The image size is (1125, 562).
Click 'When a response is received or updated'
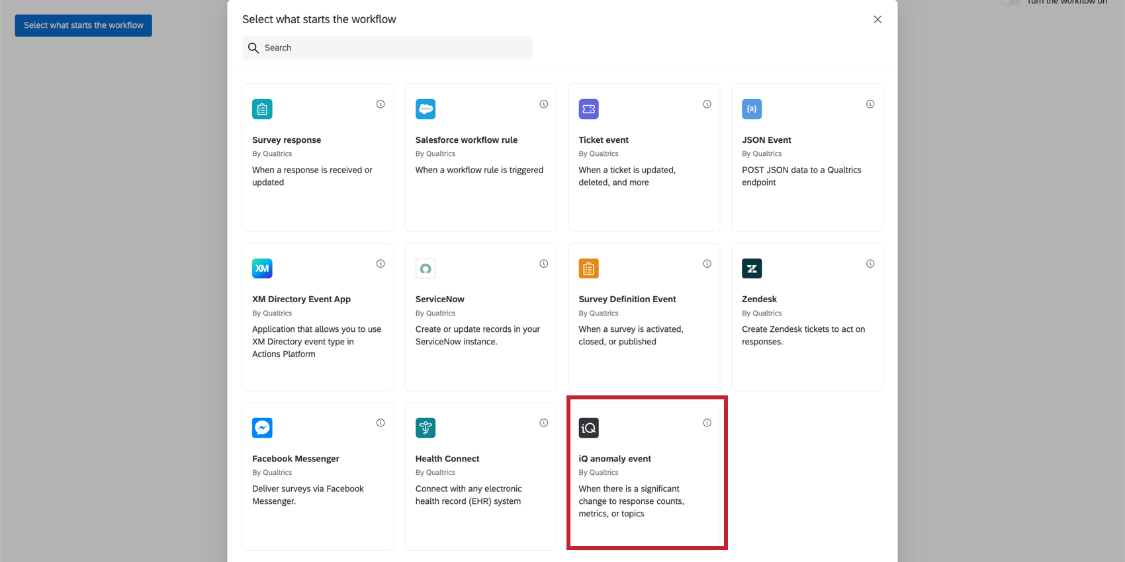click(x=312, y=177)
